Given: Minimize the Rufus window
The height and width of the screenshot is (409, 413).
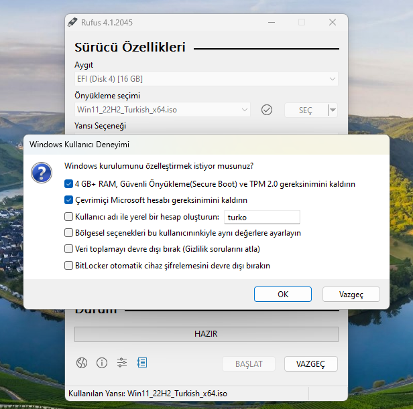Looking at the screenshot, I should point(272,22).
